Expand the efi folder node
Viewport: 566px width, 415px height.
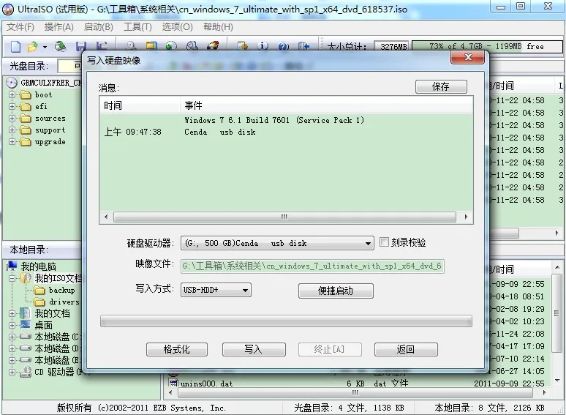[12, 107]
